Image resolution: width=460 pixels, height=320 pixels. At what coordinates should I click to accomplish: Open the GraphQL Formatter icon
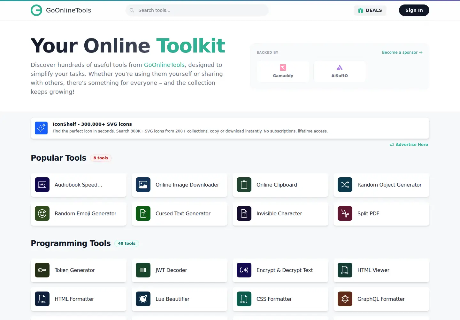345,299
